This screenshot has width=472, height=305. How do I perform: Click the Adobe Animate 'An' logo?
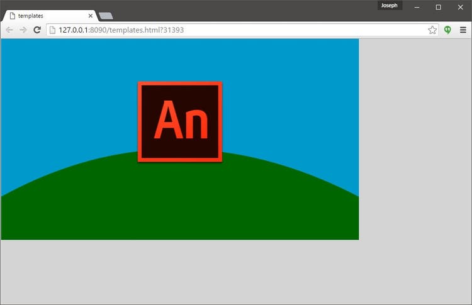tap(180, 121)
